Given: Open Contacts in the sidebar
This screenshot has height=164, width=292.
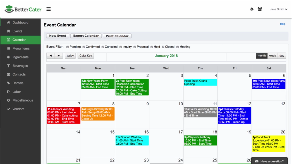Looking at the screenshot, I should (21, 74).
